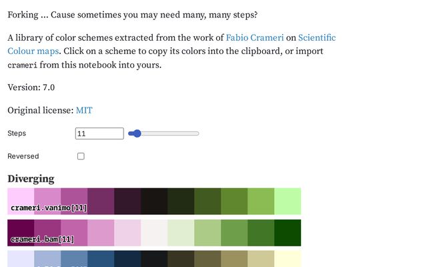Pick the pale mint last swatch of vanimo
This screenshot has width=427, height=267.
(x=288, y=201)
